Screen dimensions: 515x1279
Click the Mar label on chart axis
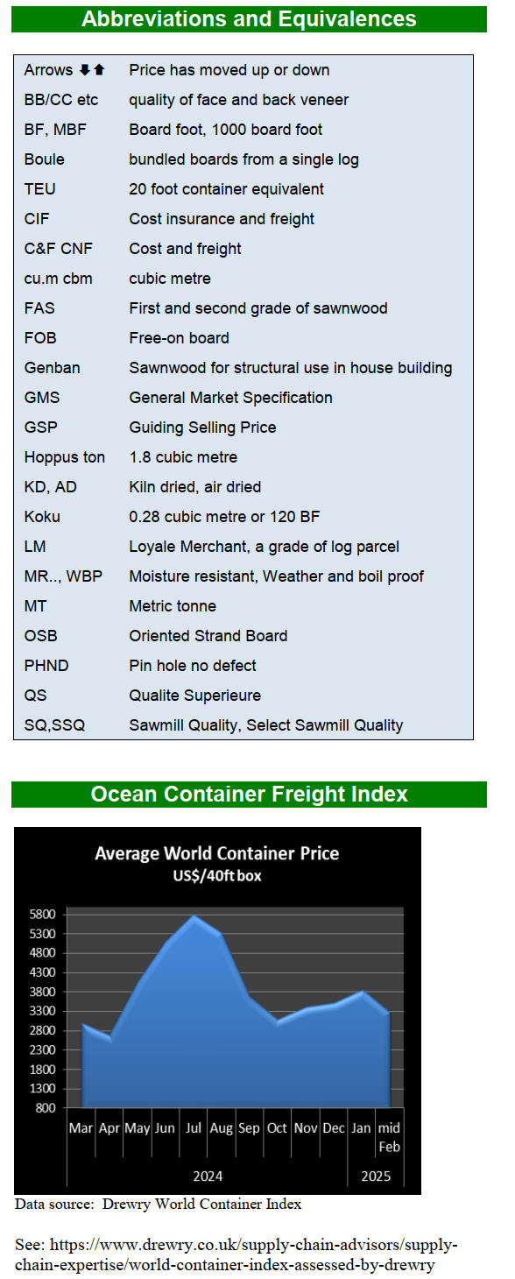point(81,1128)
